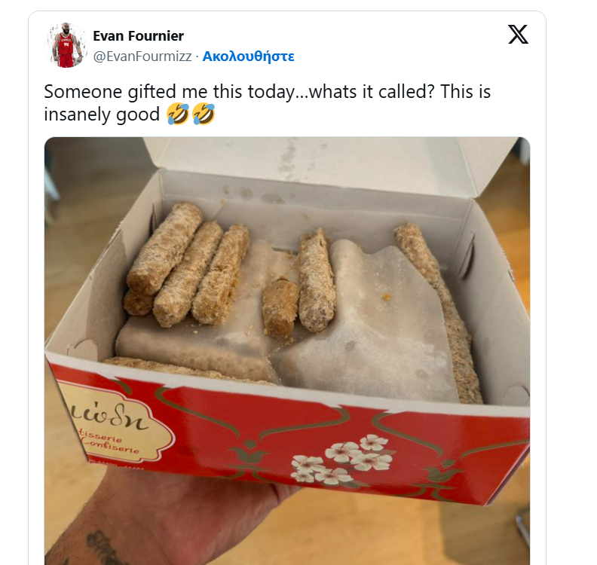Click the "insanely good" text line

(102, 115)
